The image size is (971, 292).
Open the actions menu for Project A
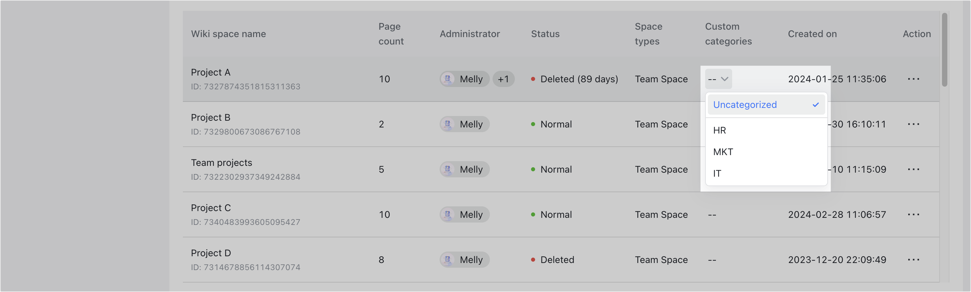914,79
